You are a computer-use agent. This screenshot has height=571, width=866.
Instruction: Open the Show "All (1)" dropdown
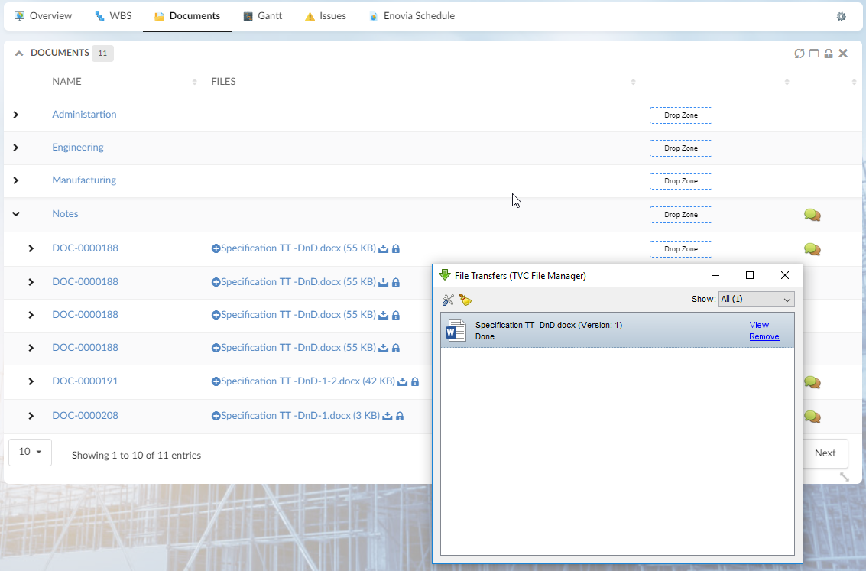(756, 299)
